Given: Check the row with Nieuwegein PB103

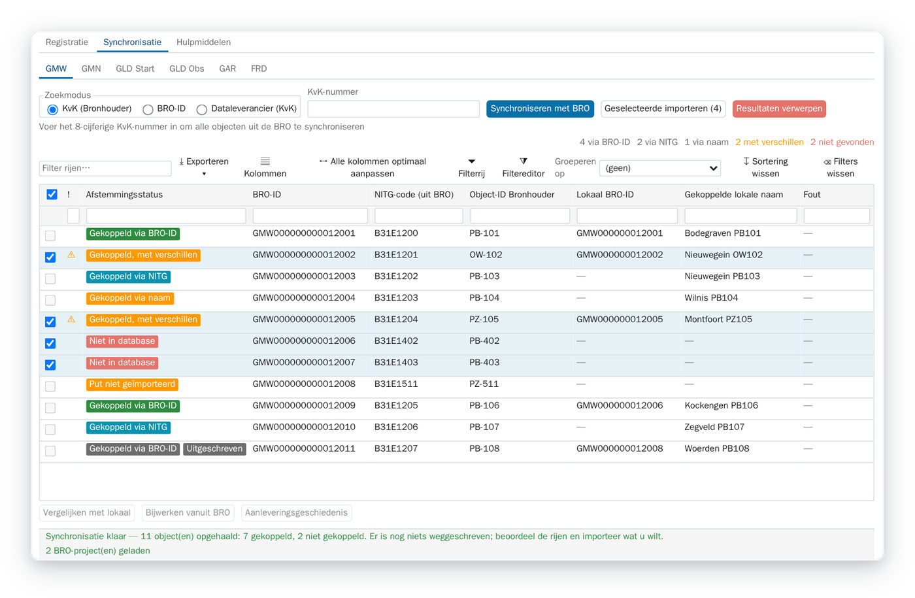Looking at the screenshot, I should click(x=50, y=278).
